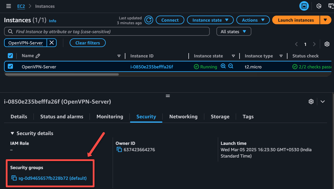Refresh the instances list

click(149, 20)
